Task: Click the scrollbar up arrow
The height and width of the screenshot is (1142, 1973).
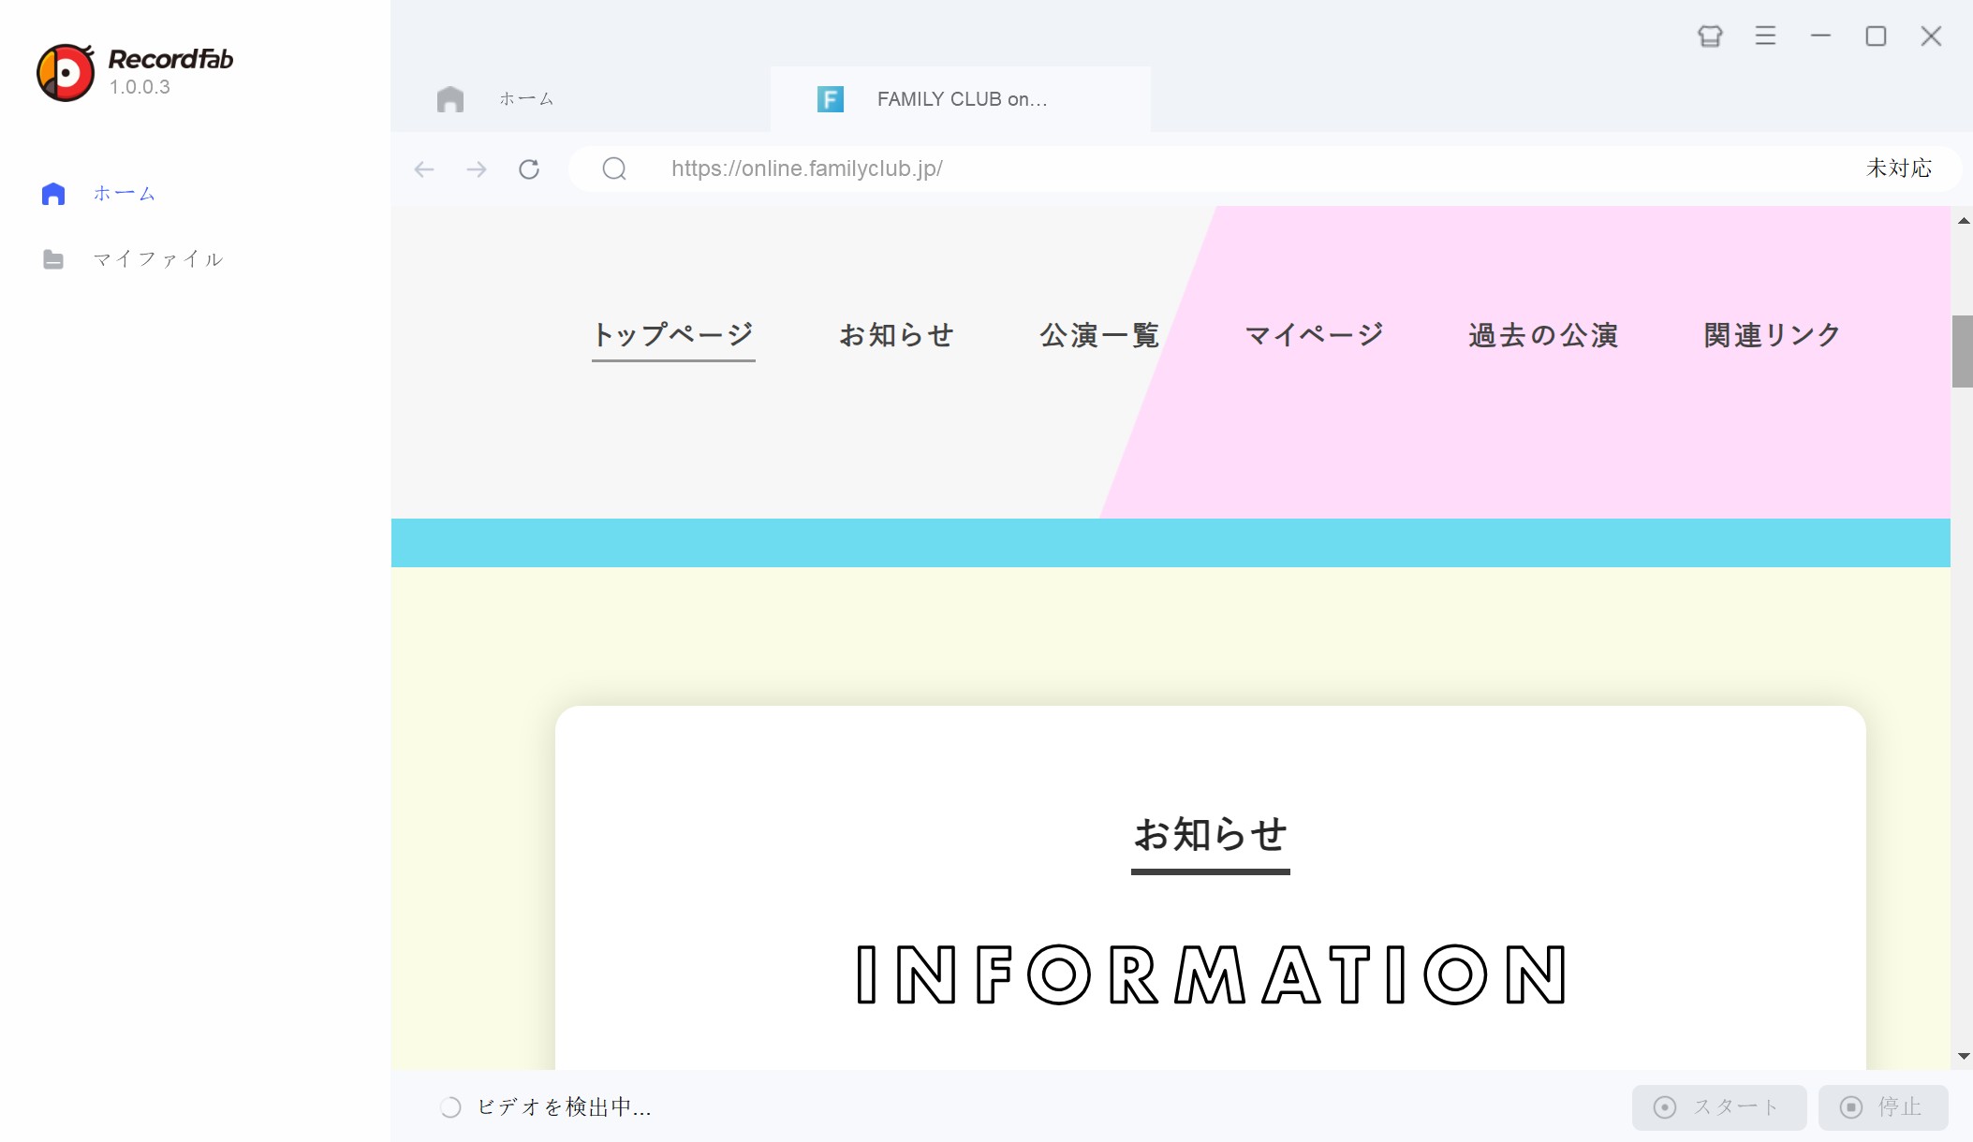Action: coord(1964,221)
